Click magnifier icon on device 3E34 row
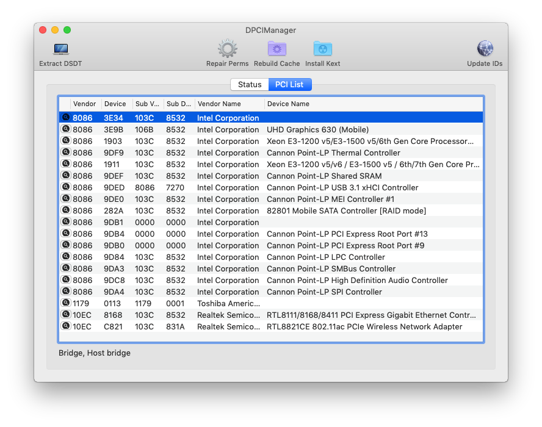542x427 pixels. [66, 118]
